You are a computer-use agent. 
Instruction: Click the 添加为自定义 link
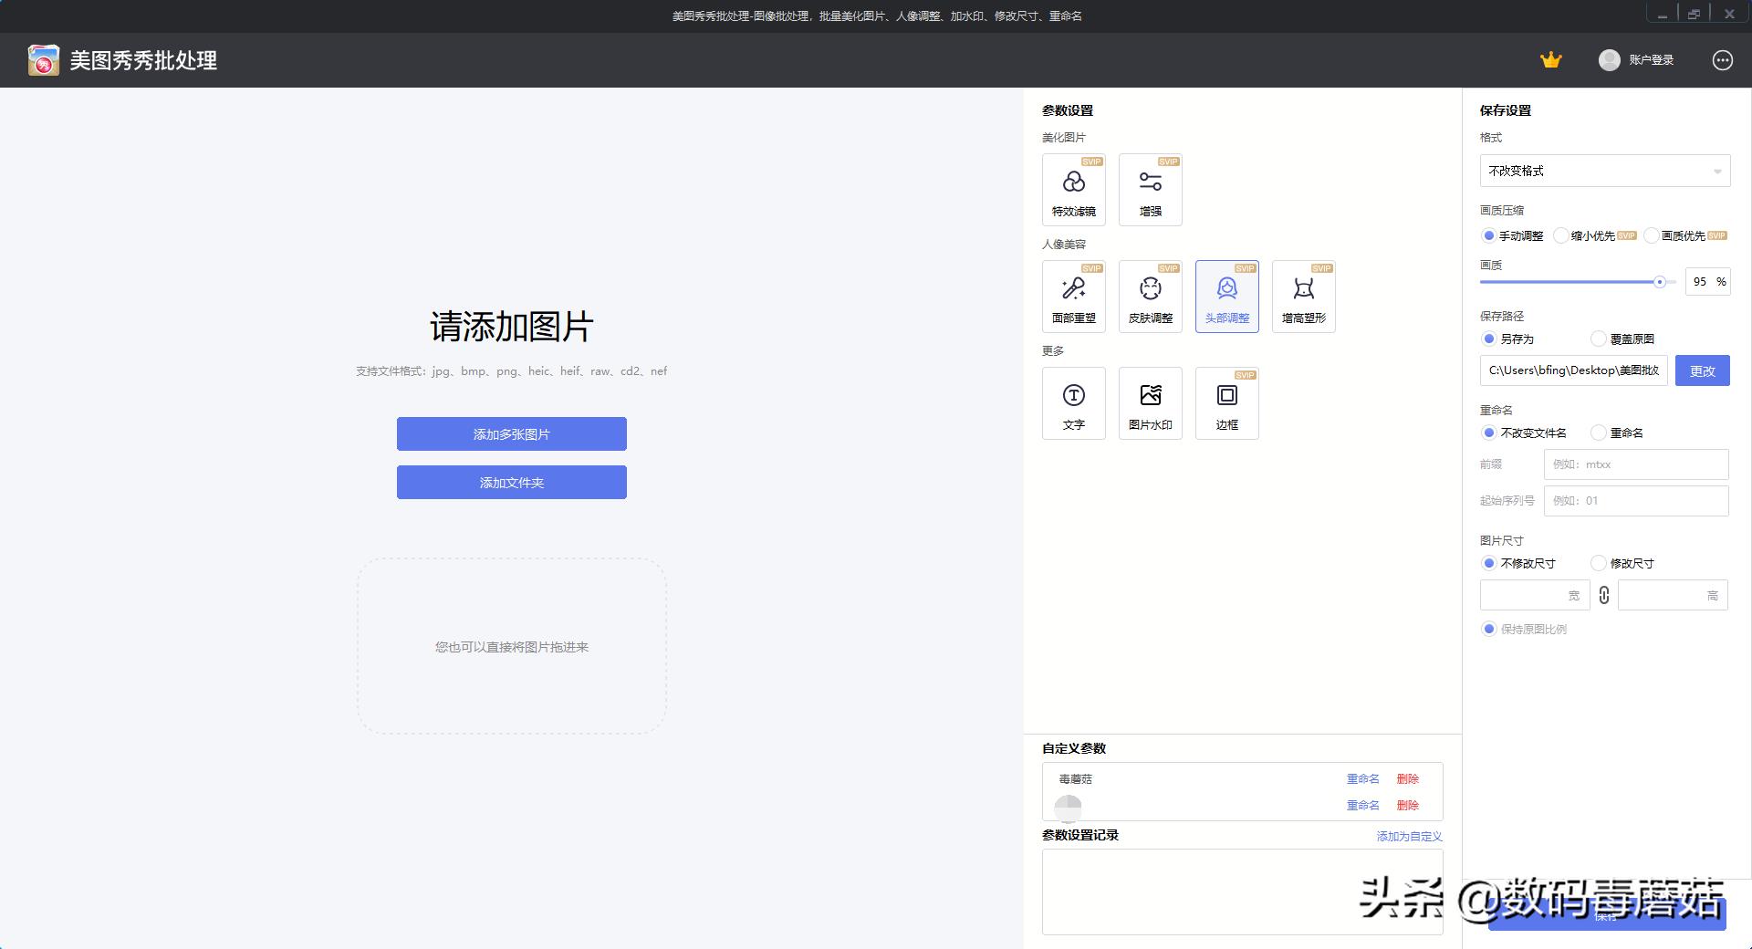(1408, 835)
